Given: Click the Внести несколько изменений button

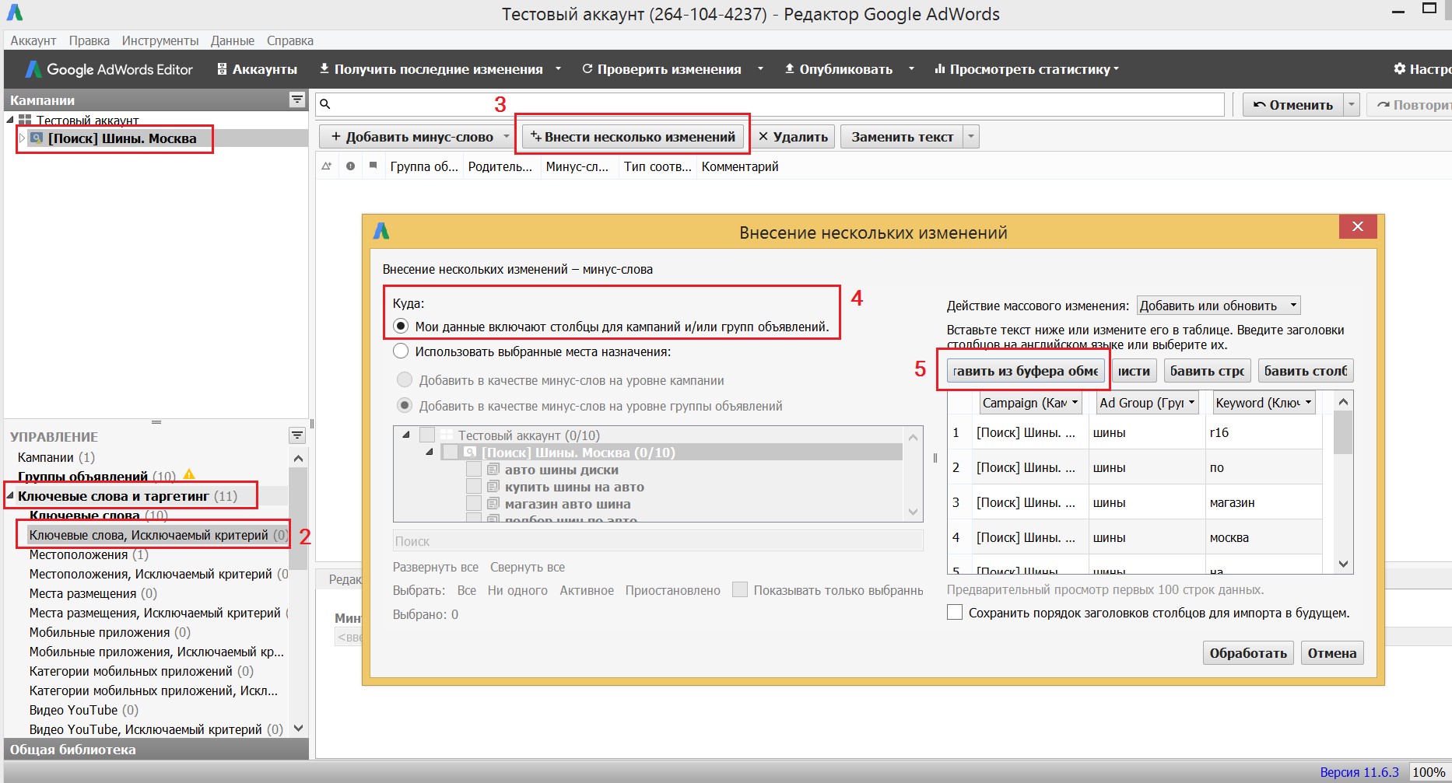Looking at the screenshot, I should click(x=633, y=137).
